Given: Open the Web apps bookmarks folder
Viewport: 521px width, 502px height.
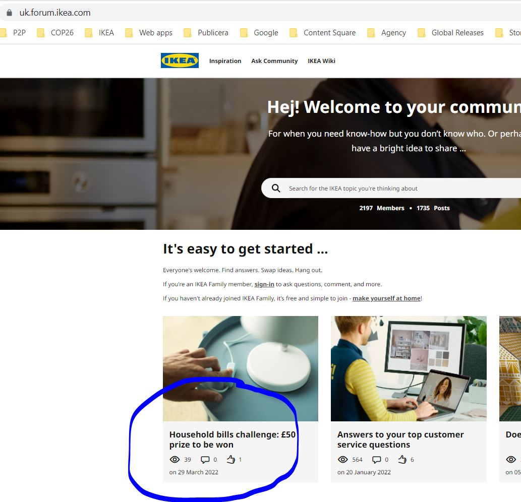Looking at the screenshot, I should (148, 33).
